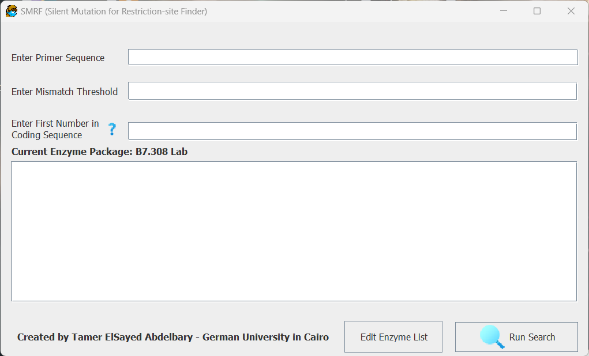Click the "German University in Cairo" text
589x356 pixels.
tap(265, 337)
